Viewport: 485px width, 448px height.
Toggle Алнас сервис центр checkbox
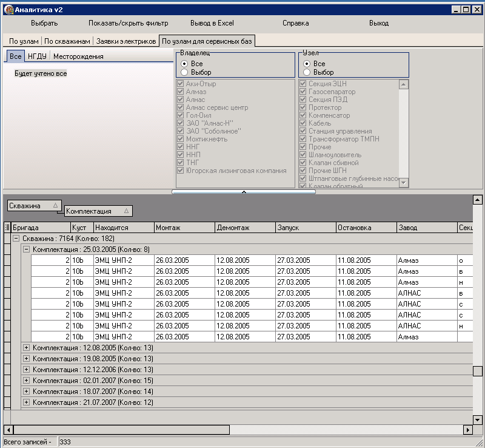(x=181, y=107)
